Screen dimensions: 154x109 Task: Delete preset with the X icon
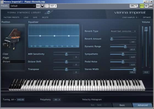click(x=47, y=6)
